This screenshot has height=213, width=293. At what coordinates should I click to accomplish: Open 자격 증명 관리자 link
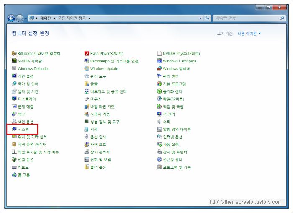click(32, 145)
